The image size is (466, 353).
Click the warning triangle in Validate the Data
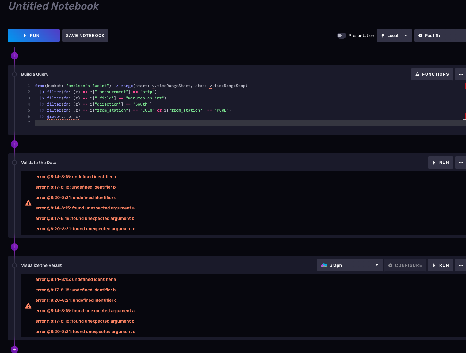point(28,203)
